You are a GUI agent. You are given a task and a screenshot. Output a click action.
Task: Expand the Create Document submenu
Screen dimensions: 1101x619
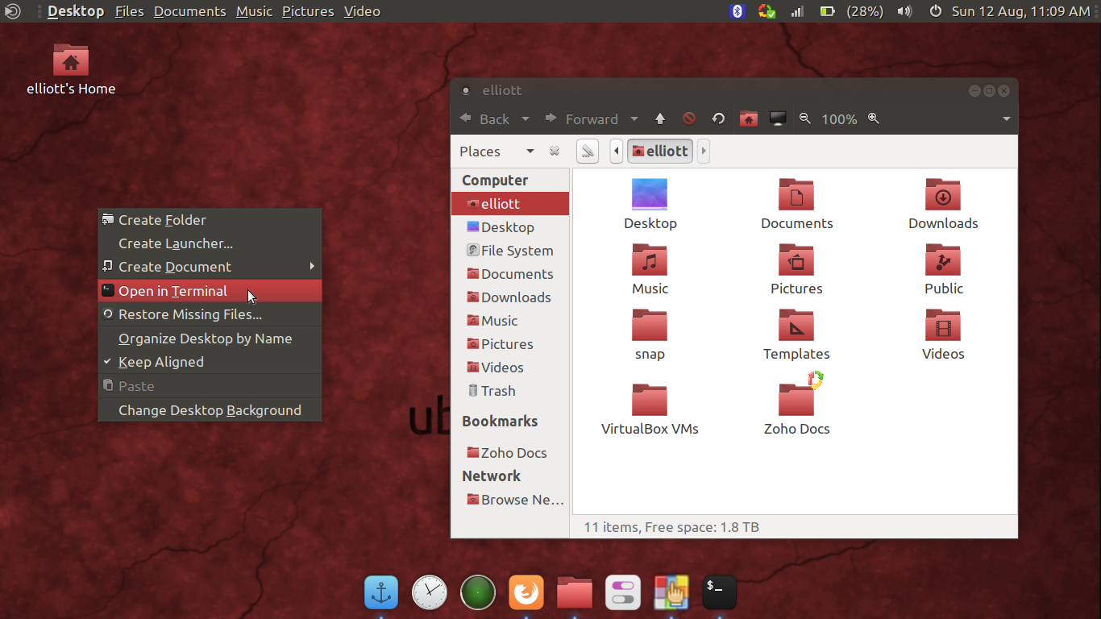(210, 267)
